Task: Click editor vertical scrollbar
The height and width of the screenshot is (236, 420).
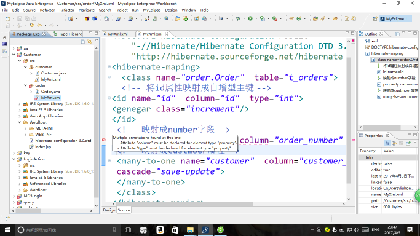Action: pyautogui.click(x=349, y=120)
